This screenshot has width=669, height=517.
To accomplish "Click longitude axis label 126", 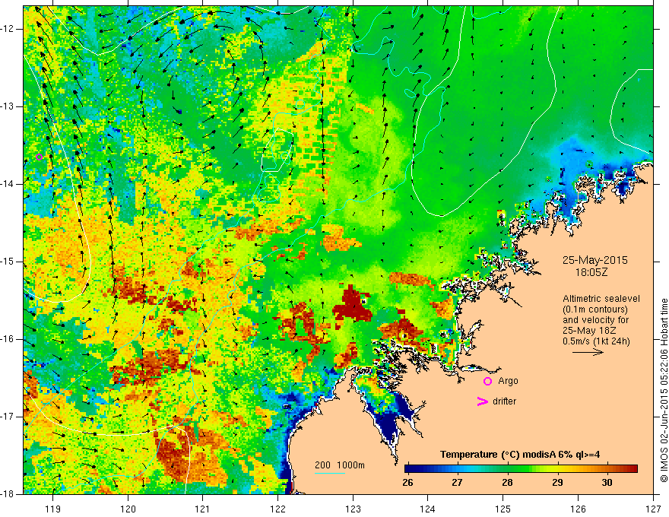I will click(x=578, y=509).
